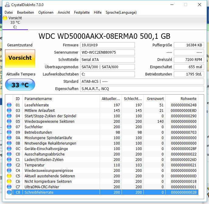Click the blue status dot for Suchfehler
The image size is (209, 204).
(9, 127)
